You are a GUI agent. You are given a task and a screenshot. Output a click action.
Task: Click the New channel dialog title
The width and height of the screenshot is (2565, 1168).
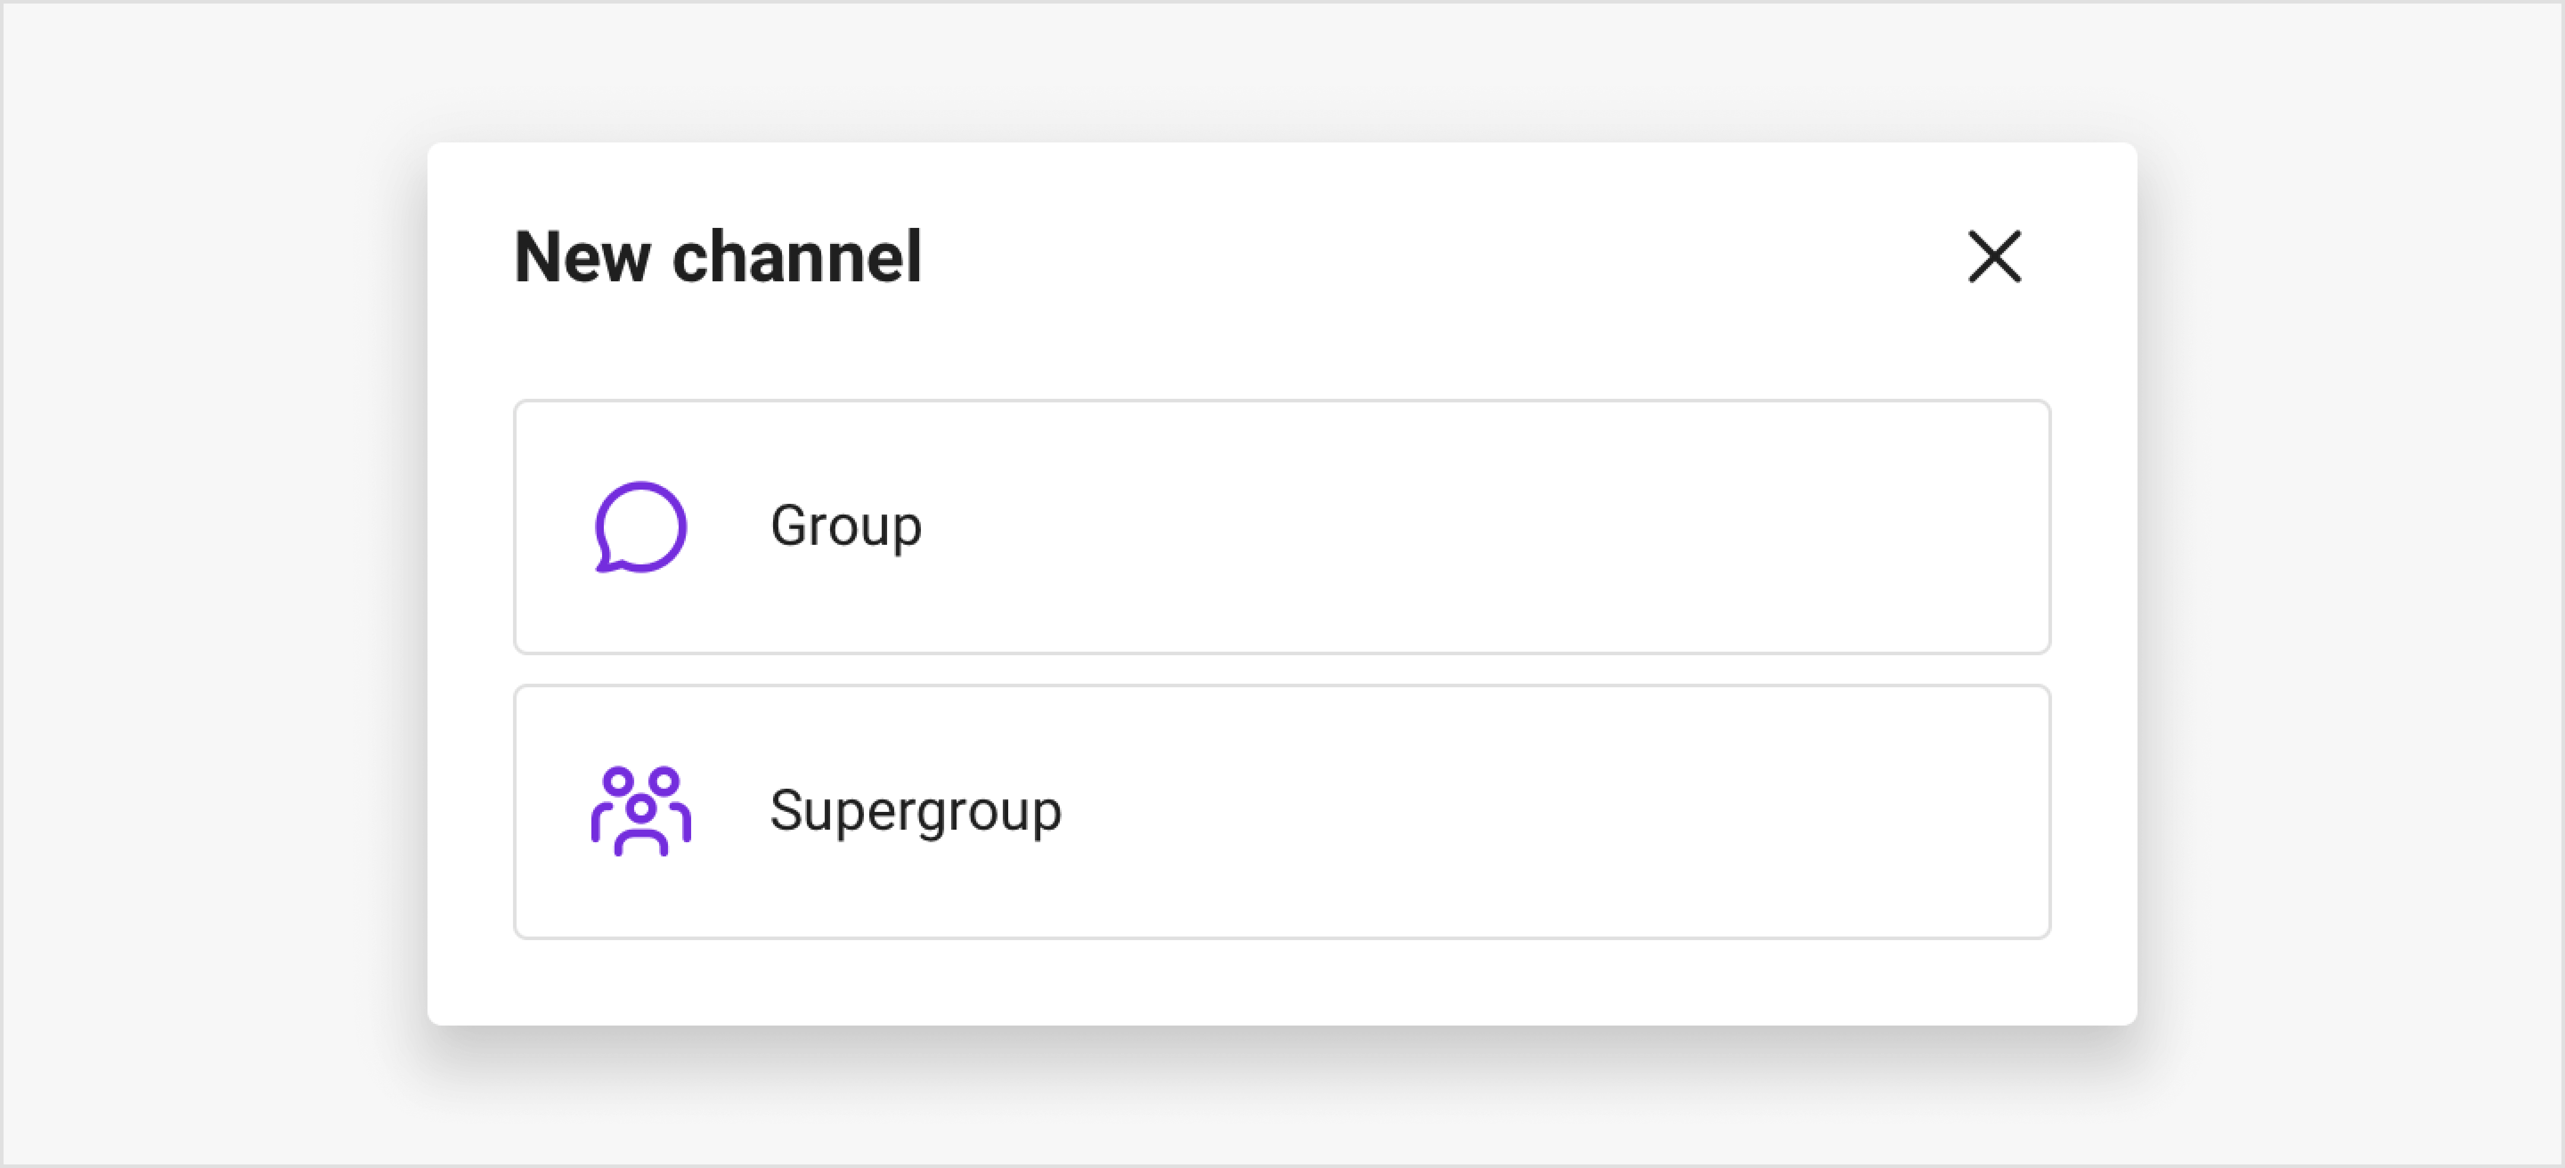pyautogui.click(x=717, y=256)
